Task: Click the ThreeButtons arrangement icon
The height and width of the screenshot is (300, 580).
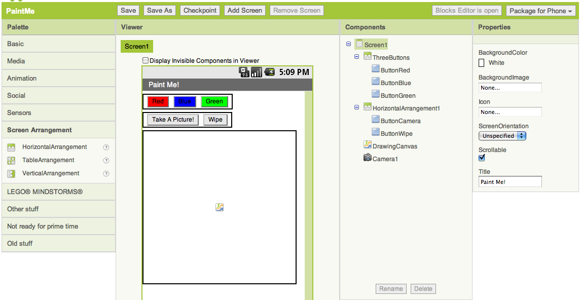Action: click(x=367, y=56)
